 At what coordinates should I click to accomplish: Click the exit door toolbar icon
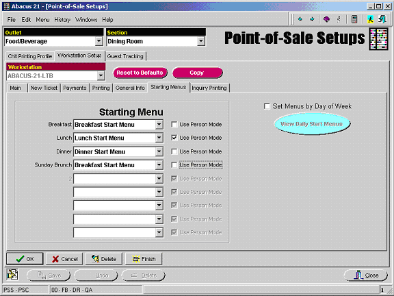pos(382,19)
